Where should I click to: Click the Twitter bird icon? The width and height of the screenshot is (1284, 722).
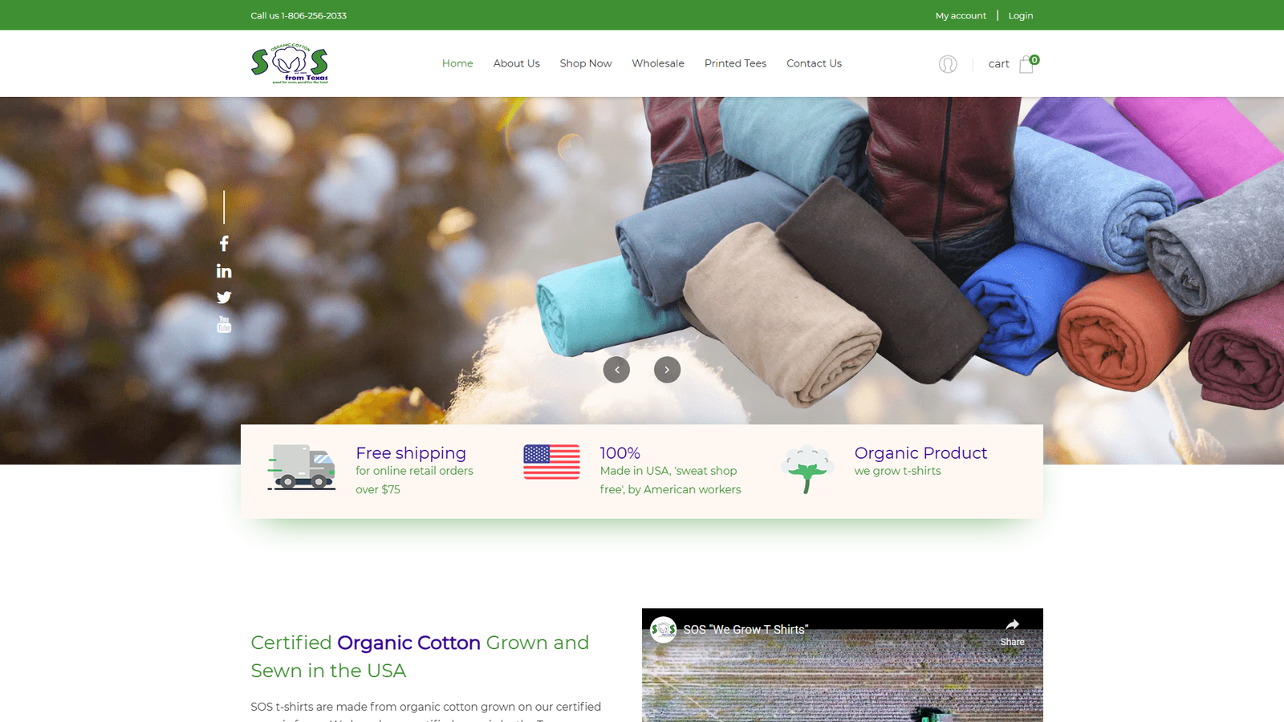point(224,297)
